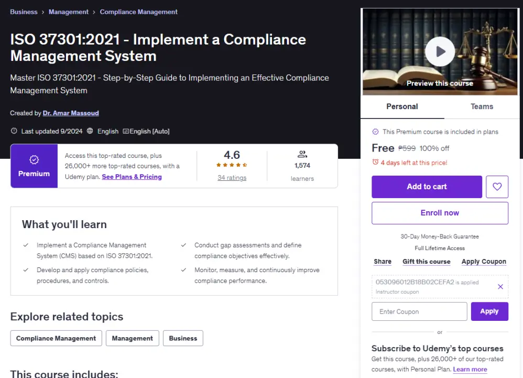Screen dimensions: 523x378
Task: Click the Apply coupon button
Action: click(x=489, y=311)
